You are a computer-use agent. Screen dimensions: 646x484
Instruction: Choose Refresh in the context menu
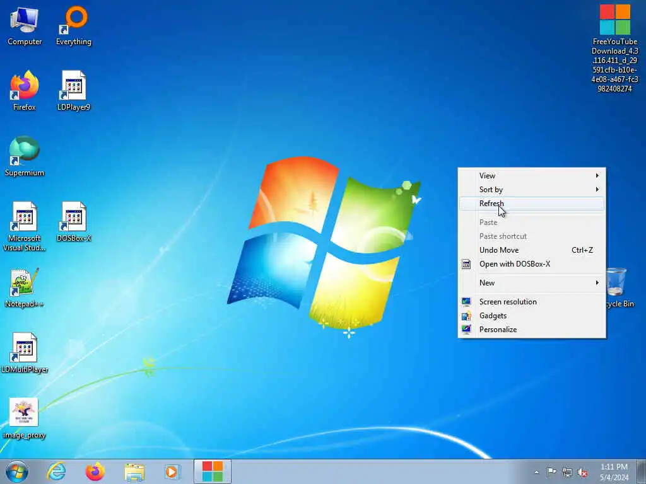coord(531,204)
